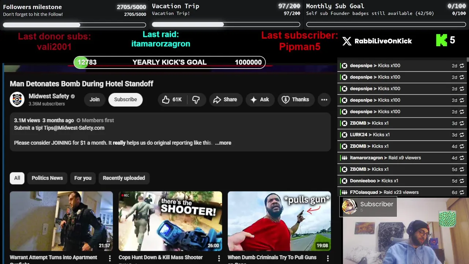The image size is (469, 264).
Task: Click the replay icon on first deepsnipe row
Action: (462, 66)
